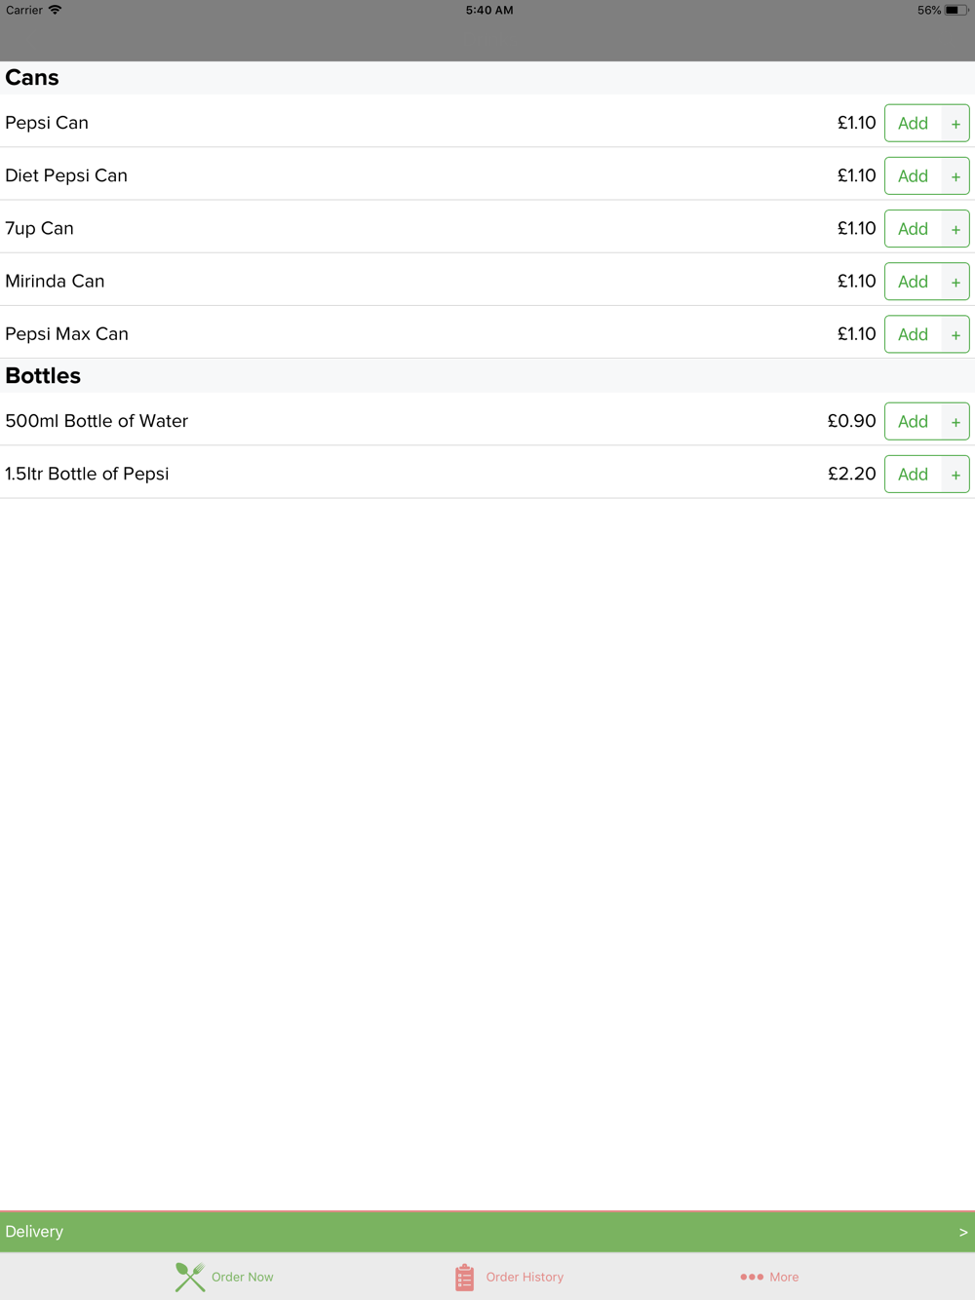Viewport: 975px width, 1300px height.
Task: Tap the plus icon for 7up Can
Action: pos(955,229)
